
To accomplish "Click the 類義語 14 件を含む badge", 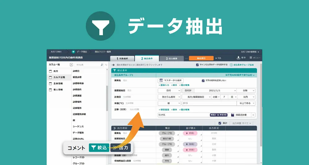I will click(218, 115).
